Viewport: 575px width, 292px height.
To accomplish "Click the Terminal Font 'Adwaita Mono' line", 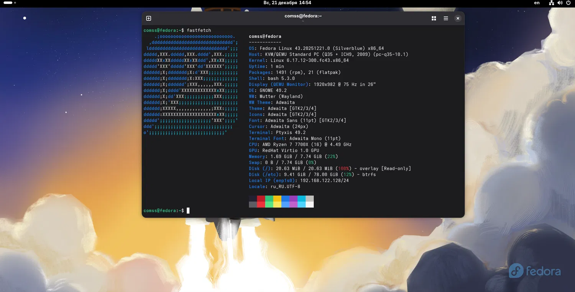I will click(x=295, y=139).
